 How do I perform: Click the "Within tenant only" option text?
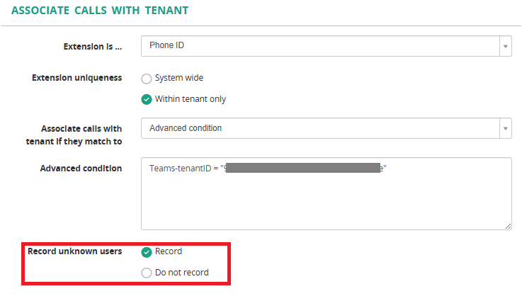point(191,99)
